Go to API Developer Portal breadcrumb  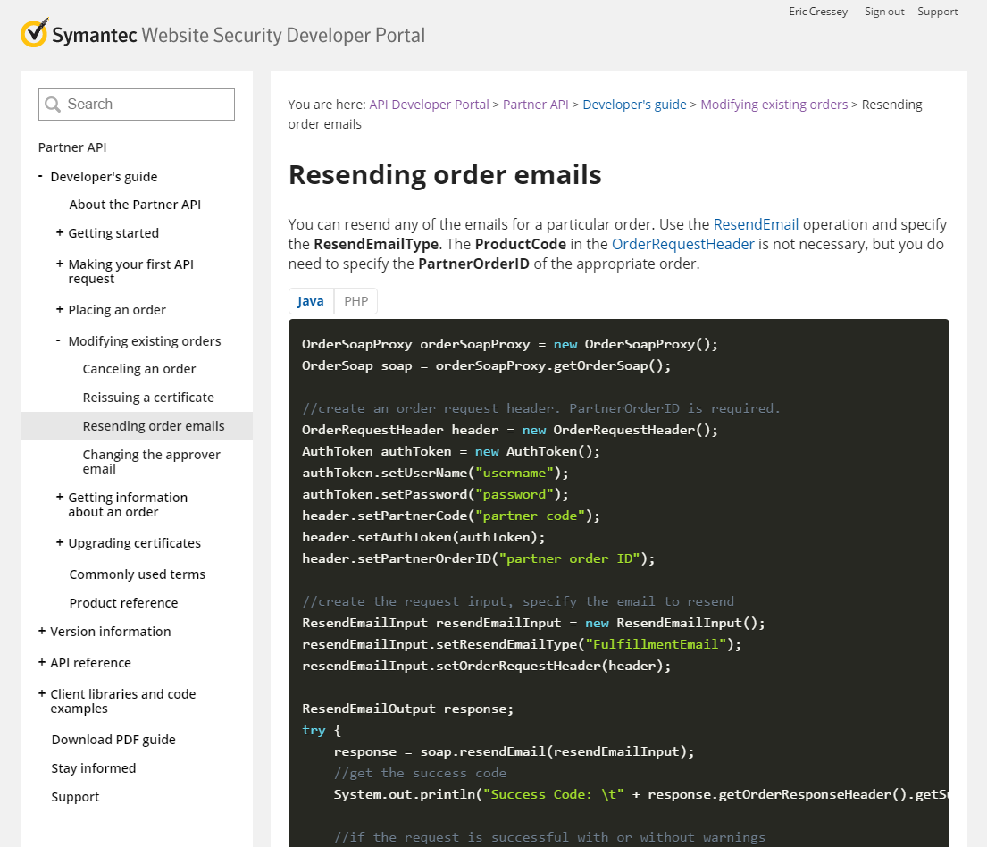[x=429, y=105]
